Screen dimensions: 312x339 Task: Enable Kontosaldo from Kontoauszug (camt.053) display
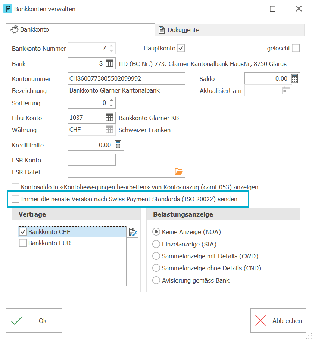16,187
